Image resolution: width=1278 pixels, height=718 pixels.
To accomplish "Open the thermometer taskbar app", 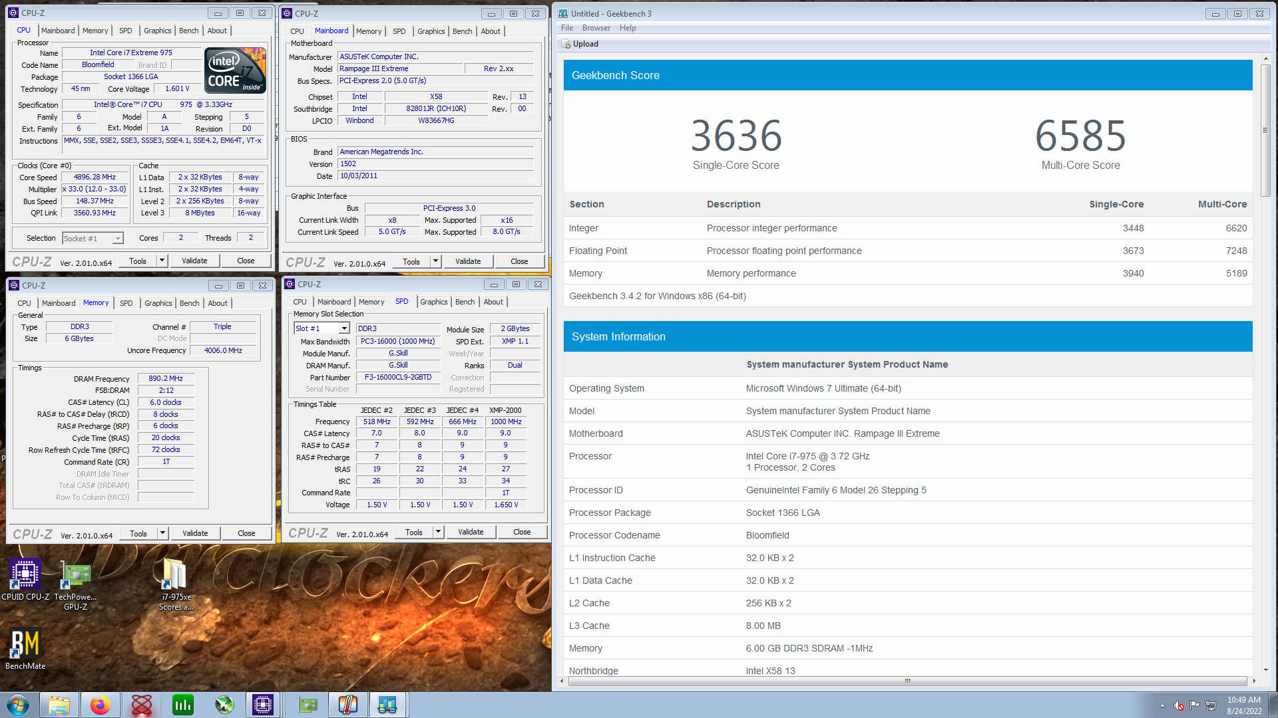I will pos(347,705).
